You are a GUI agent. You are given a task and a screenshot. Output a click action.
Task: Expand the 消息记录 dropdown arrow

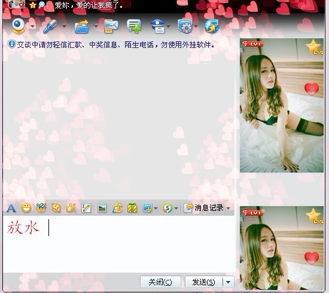point(228,208)
